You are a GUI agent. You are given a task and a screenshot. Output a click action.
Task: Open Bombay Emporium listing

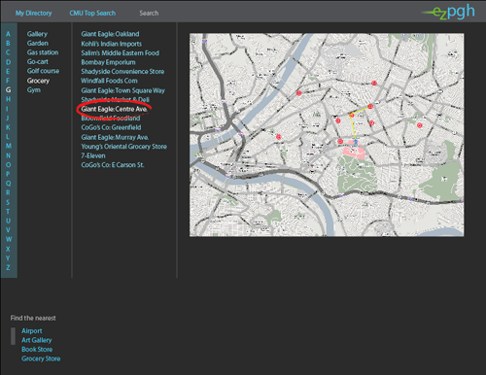tap(108, 62)
